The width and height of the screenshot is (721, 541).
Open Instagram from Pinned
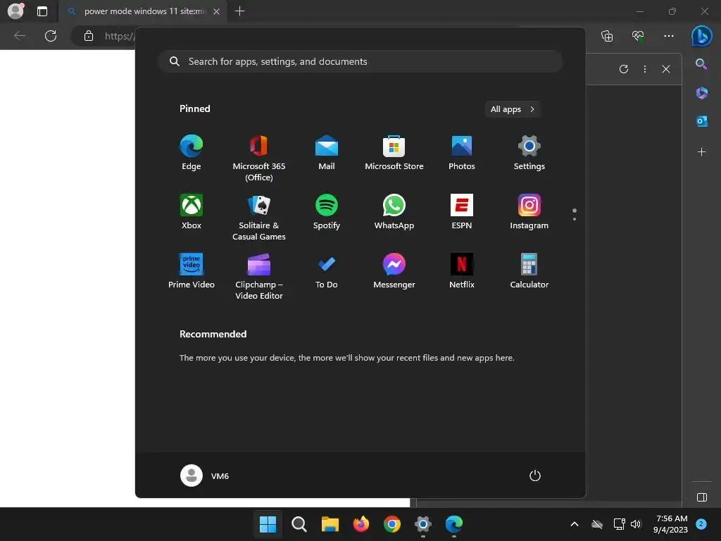529,211
